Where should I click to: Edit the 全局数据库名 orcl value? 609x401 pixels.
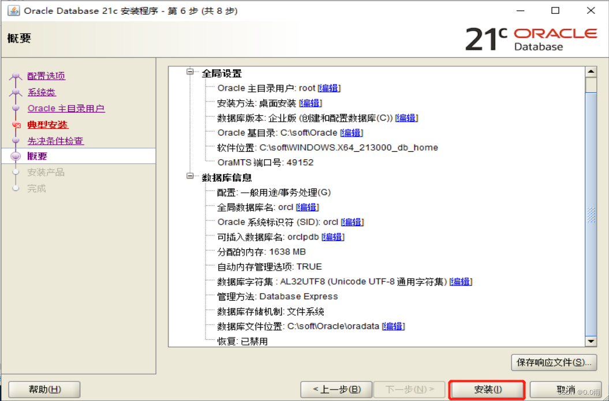[307, 207]
